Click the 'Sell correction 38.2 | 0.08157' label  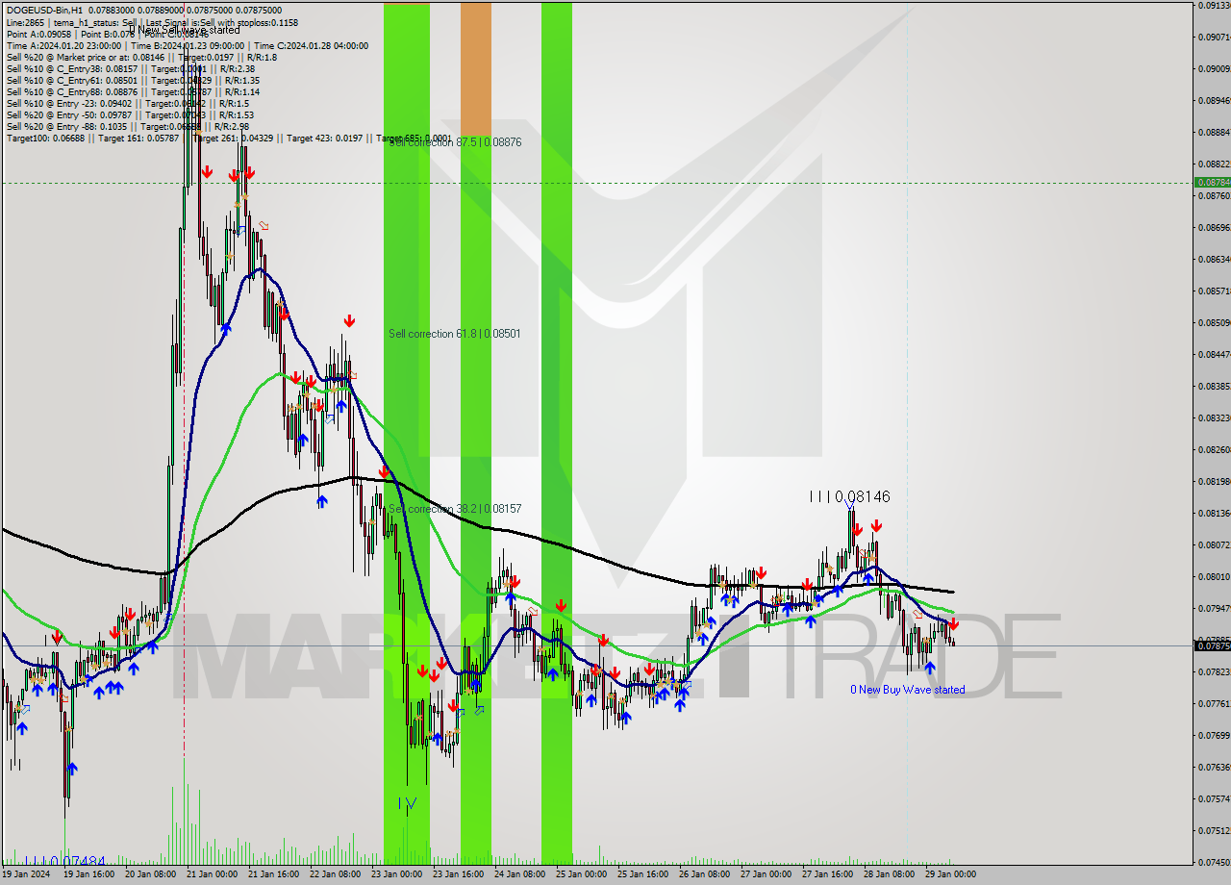455,508
